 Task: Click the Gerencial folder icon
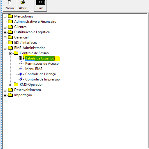10,37
